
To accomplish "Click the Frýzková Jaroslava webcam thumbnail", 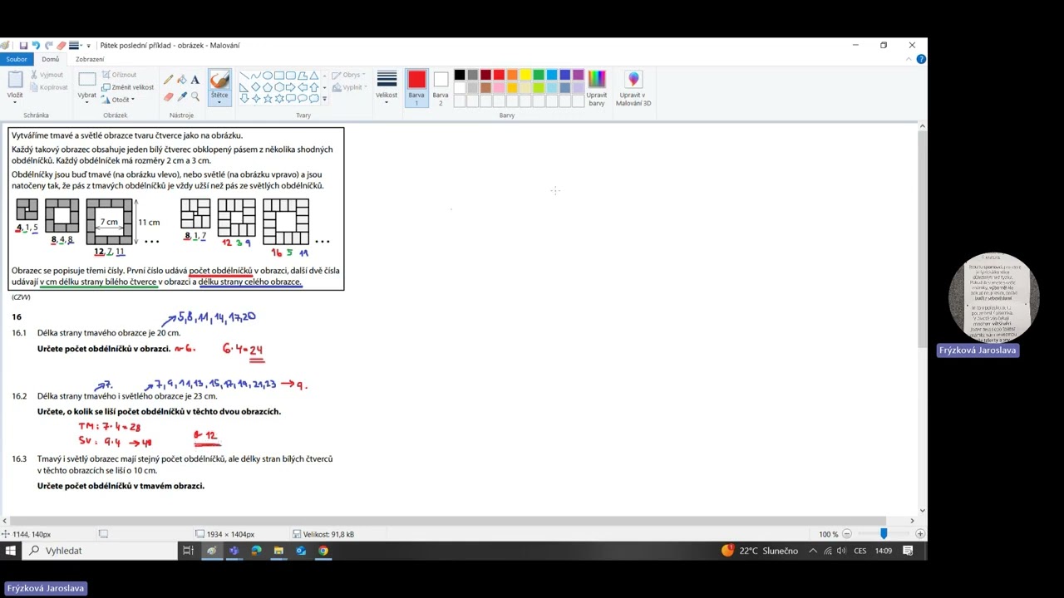I will 993,298.
